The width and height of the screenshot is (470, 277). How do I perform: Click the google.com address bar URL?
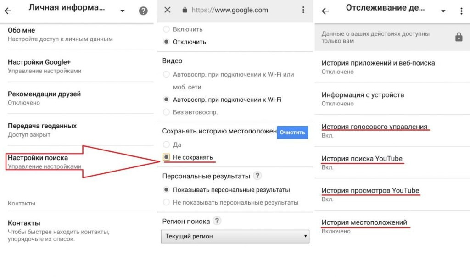(x=229, y=10)
